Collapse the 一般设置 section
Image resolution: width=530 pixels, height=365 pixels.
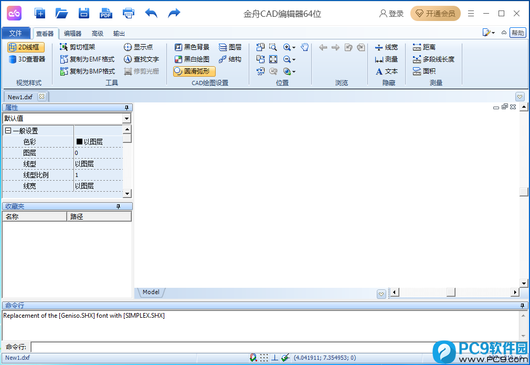point(8,131)
